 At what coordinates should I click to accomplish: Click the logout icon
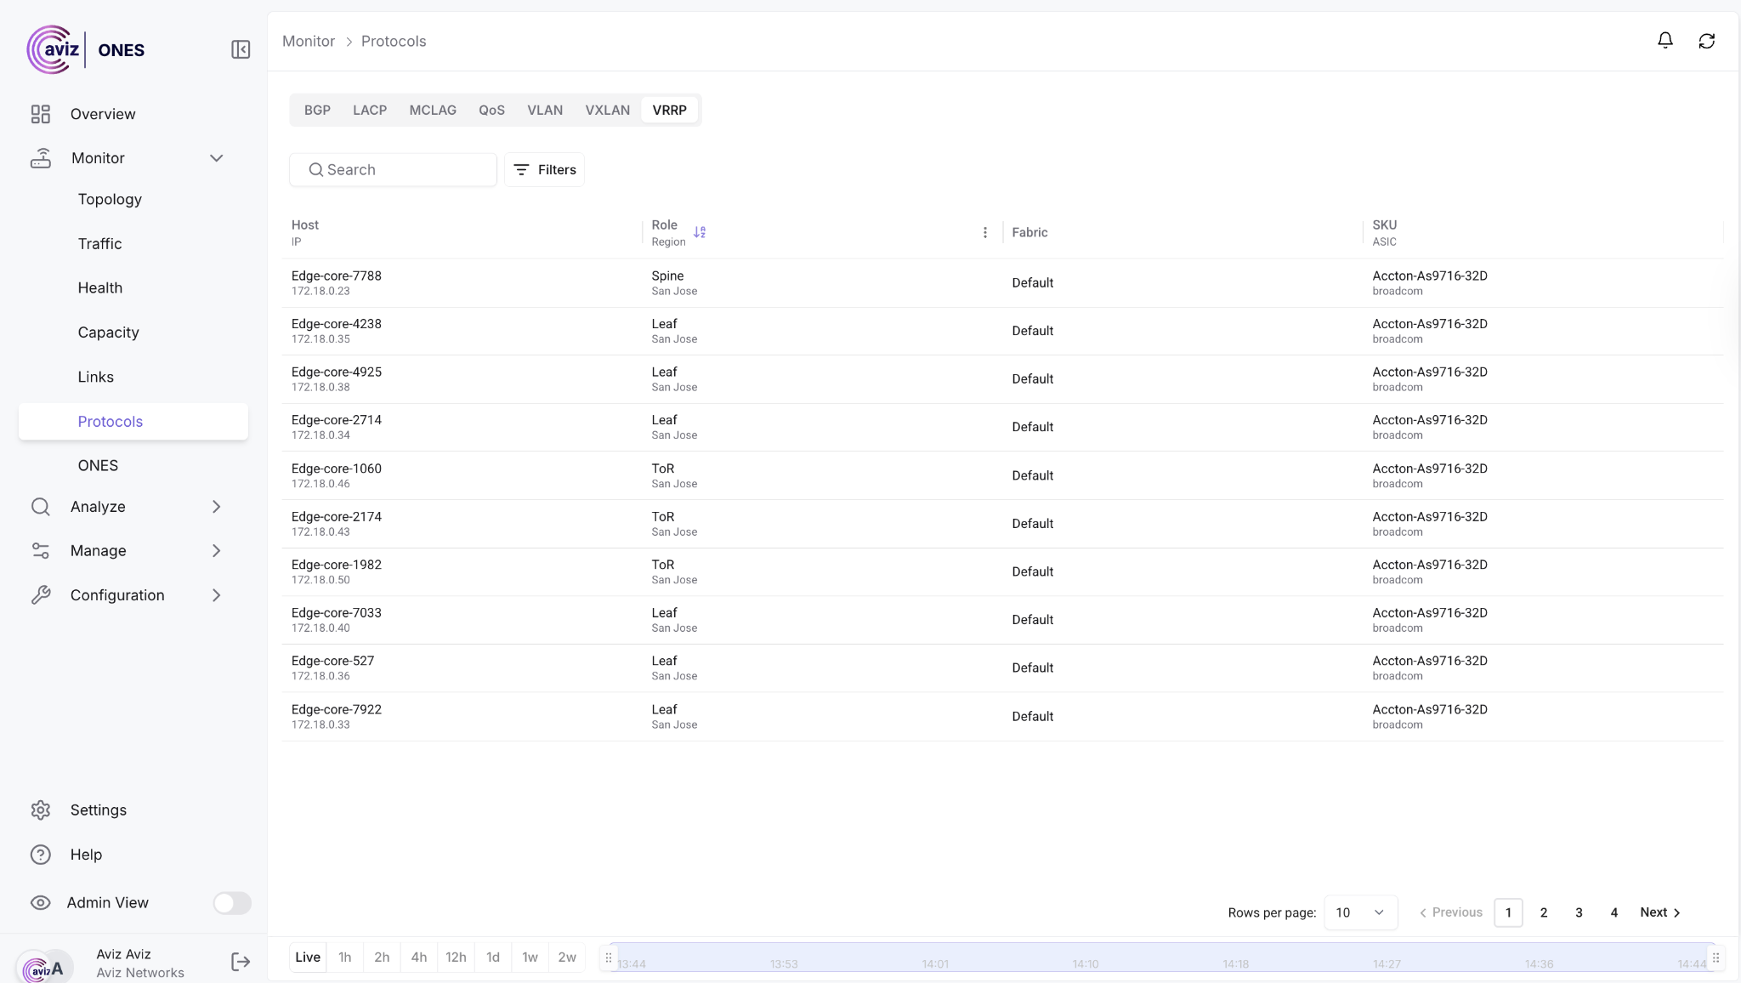(x=241, y=962)
